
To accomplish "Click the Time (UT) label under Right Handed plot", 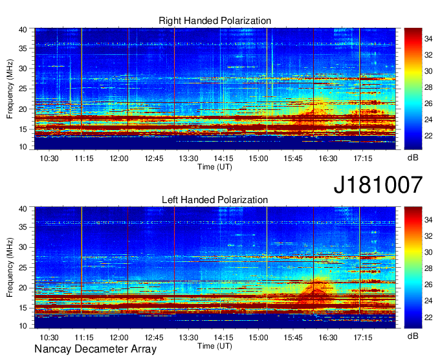I will tap(215, 167).
